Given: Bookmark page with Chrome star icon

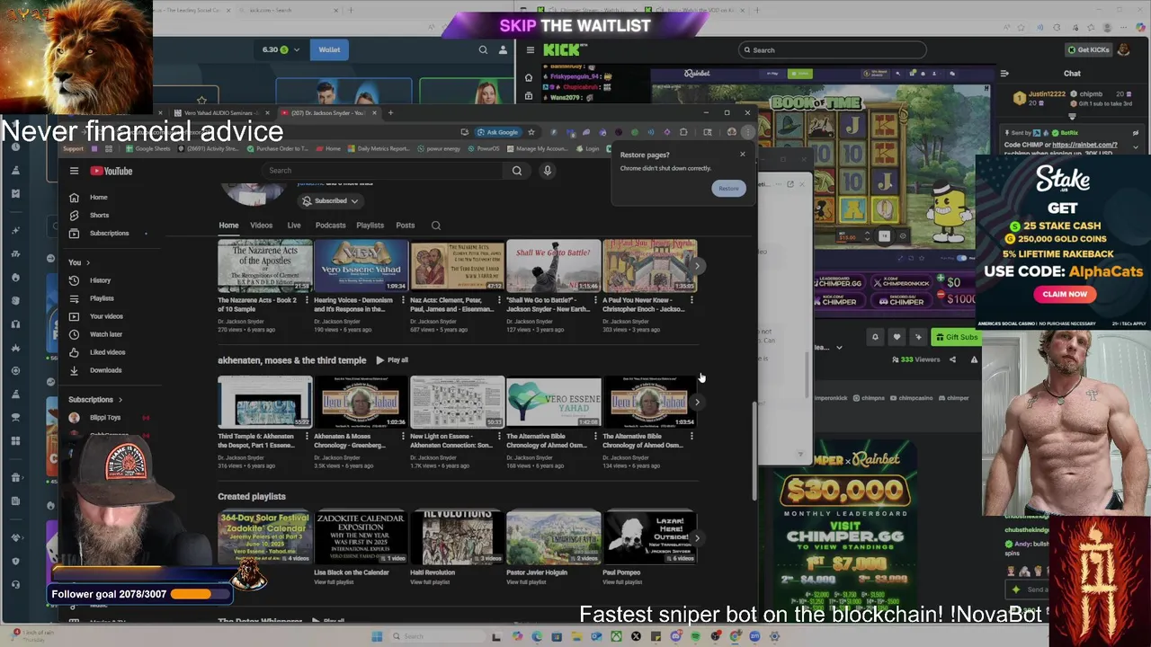Looking at the screenshot, I should tap(531, 132).
